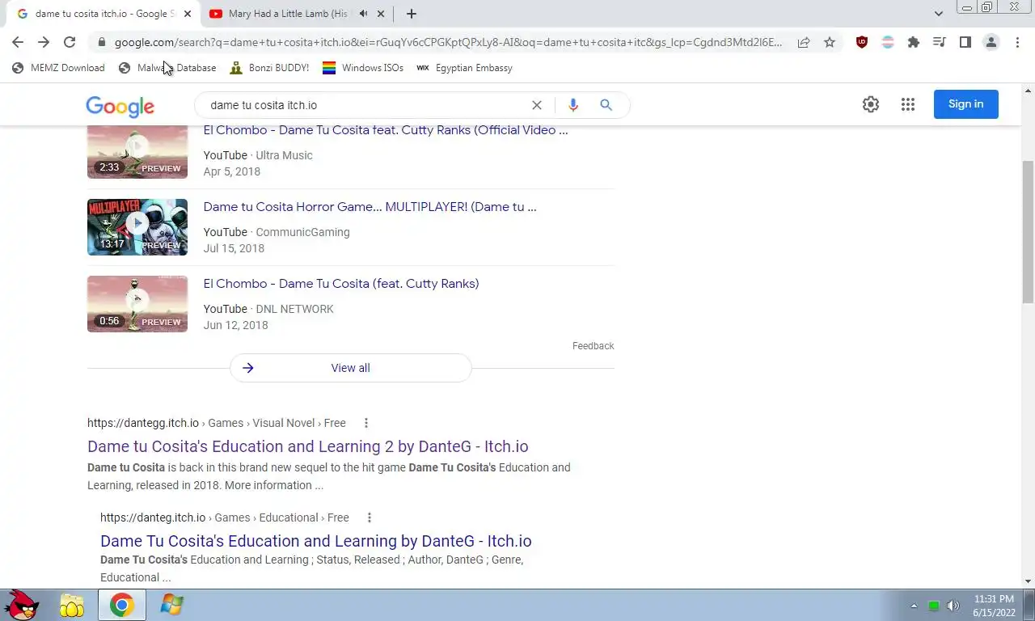Sign in to Google
The width and height of the screenshot is (1035, 621).
[x=966, y=104]
